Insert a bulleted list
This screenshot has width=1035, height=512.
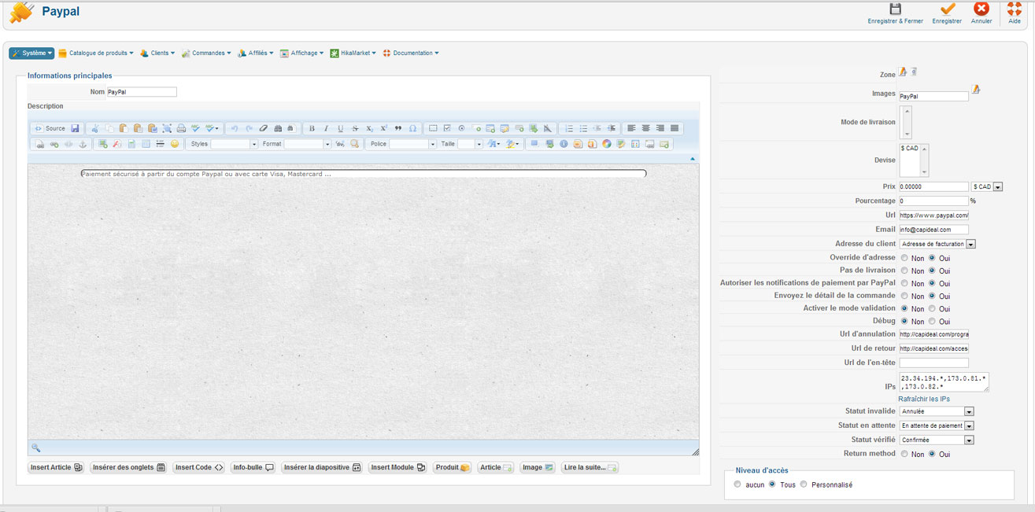tap(583, 128)
